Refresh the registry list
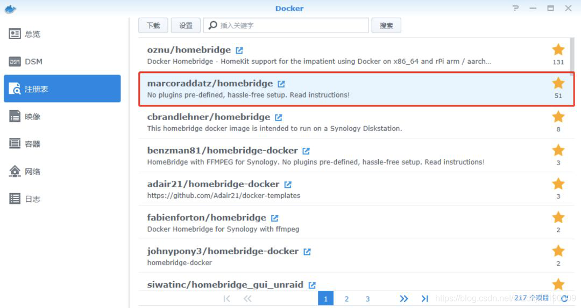Screen dimensions: 581x308 [564, 298]
